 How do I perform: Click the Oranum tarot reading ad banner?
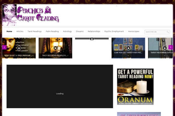coord(135,87)
